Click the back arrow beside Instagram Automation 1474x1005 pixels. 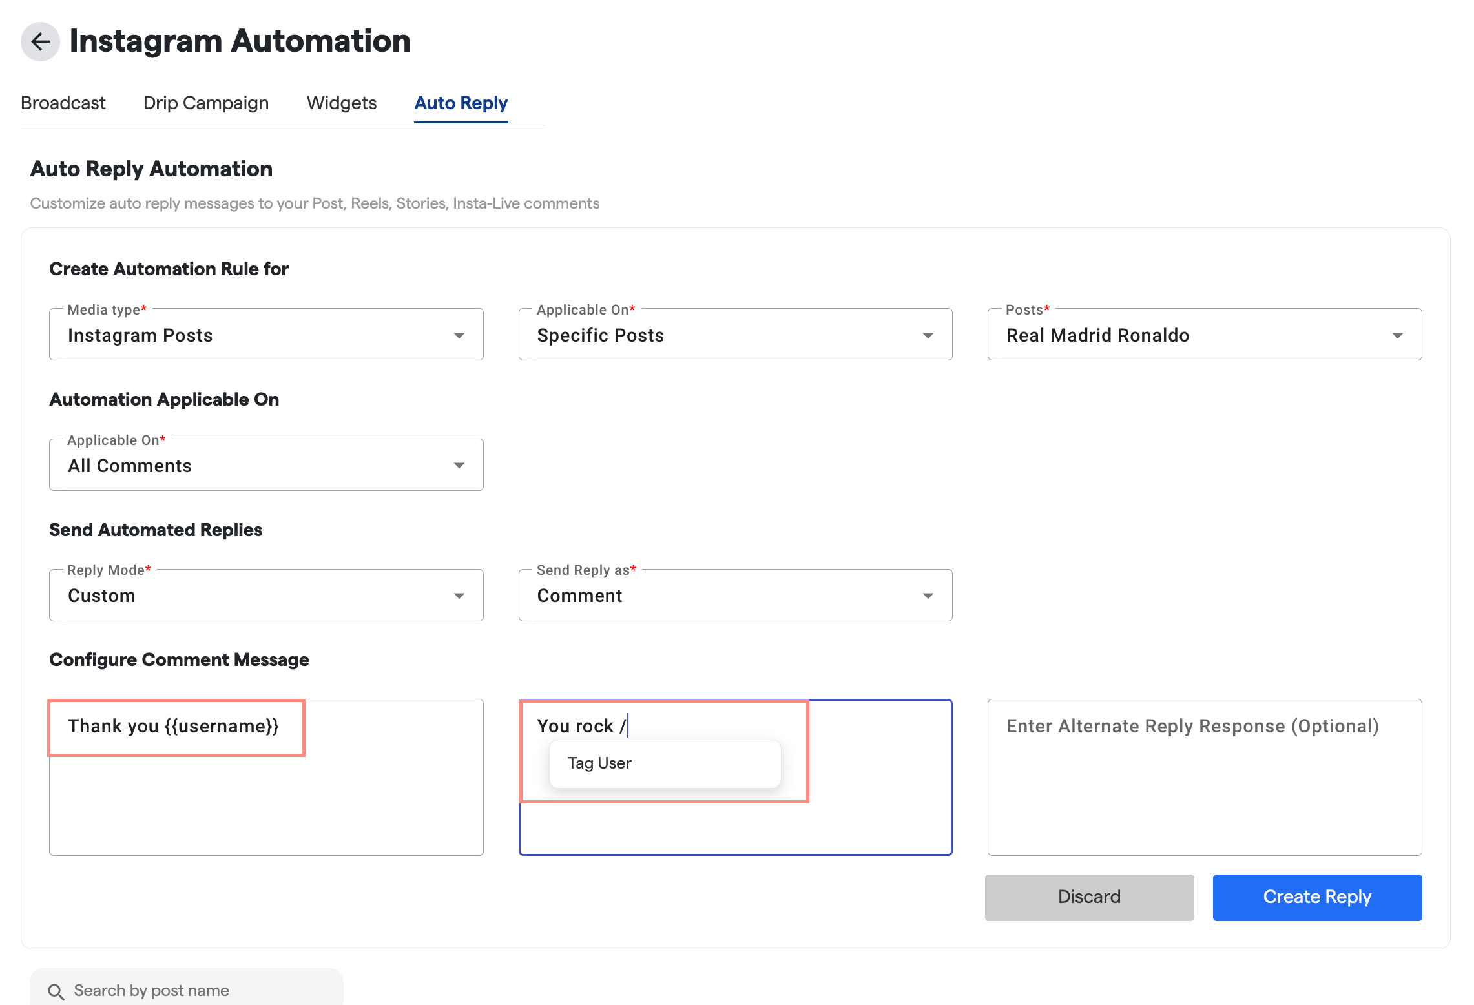point(40,42)
